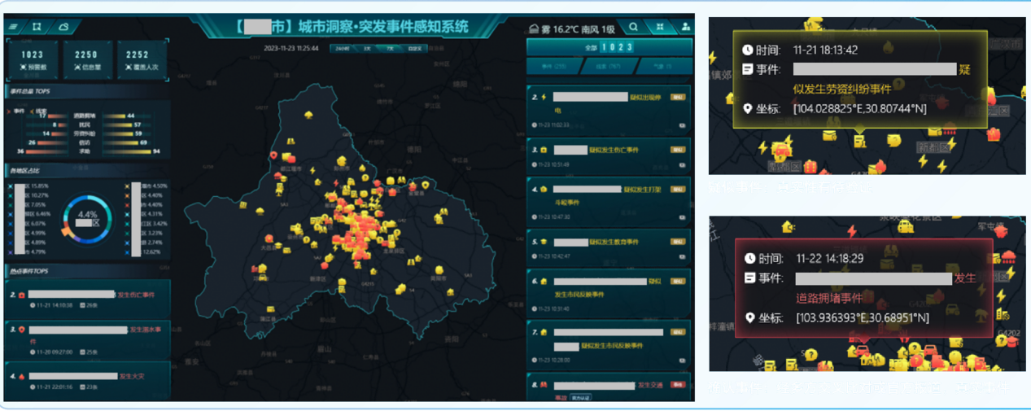Select the frame view icon in header tabs
The width and height of the screenshot is (1031, 411).
(x=37, y=27)
